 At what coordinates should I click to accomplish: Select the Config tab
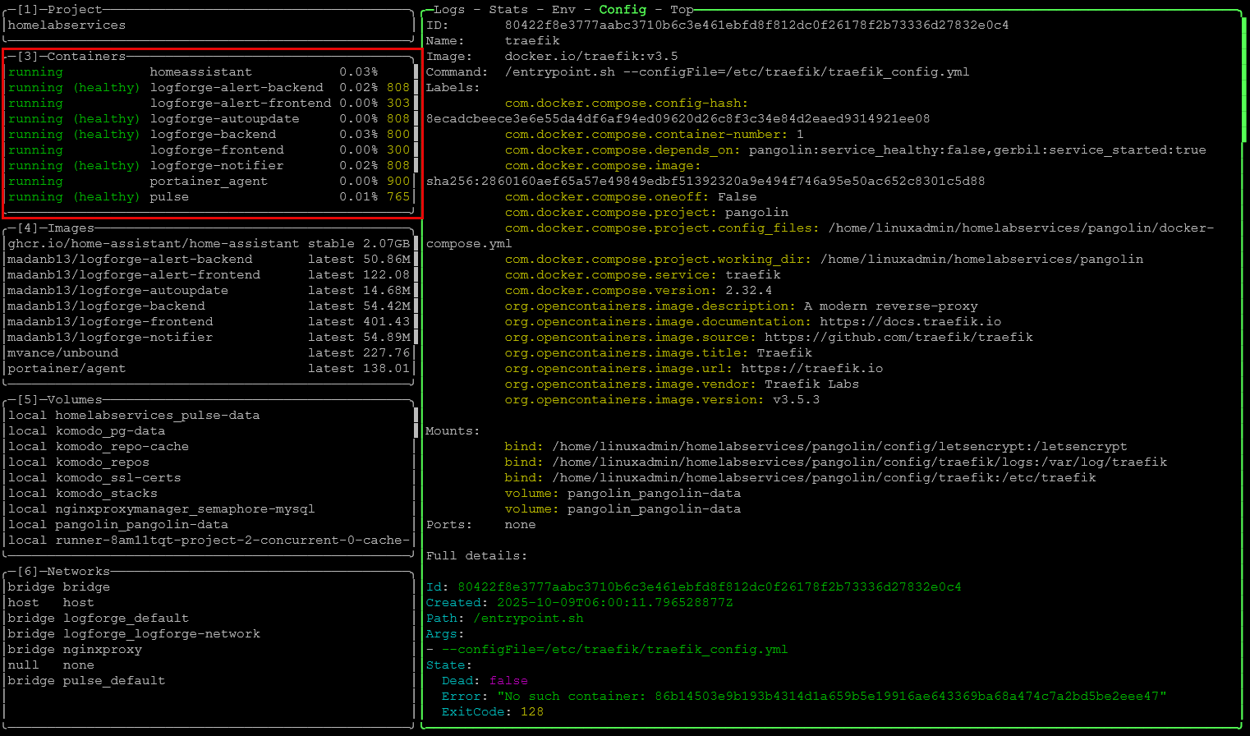tap(623, 10)
